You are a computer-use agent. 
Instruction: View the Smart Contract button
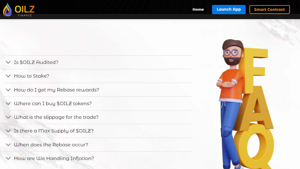click(x=269, y=10)
